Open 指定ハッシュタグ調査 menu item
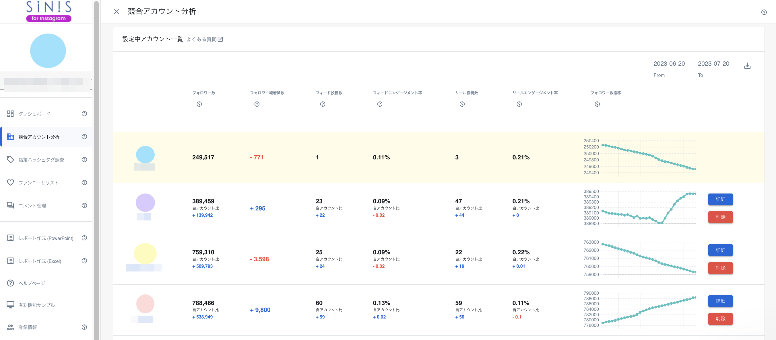The width and height of the screenshot is (776, 340). (x=41, y=160)
